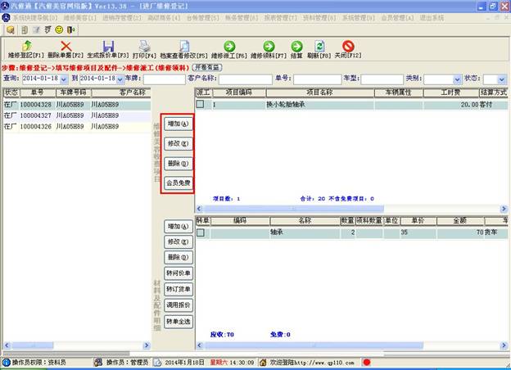511x370 pixels.
Task: Click the 生成报价单[F3] save icon
Action: (x=108, y=51)
